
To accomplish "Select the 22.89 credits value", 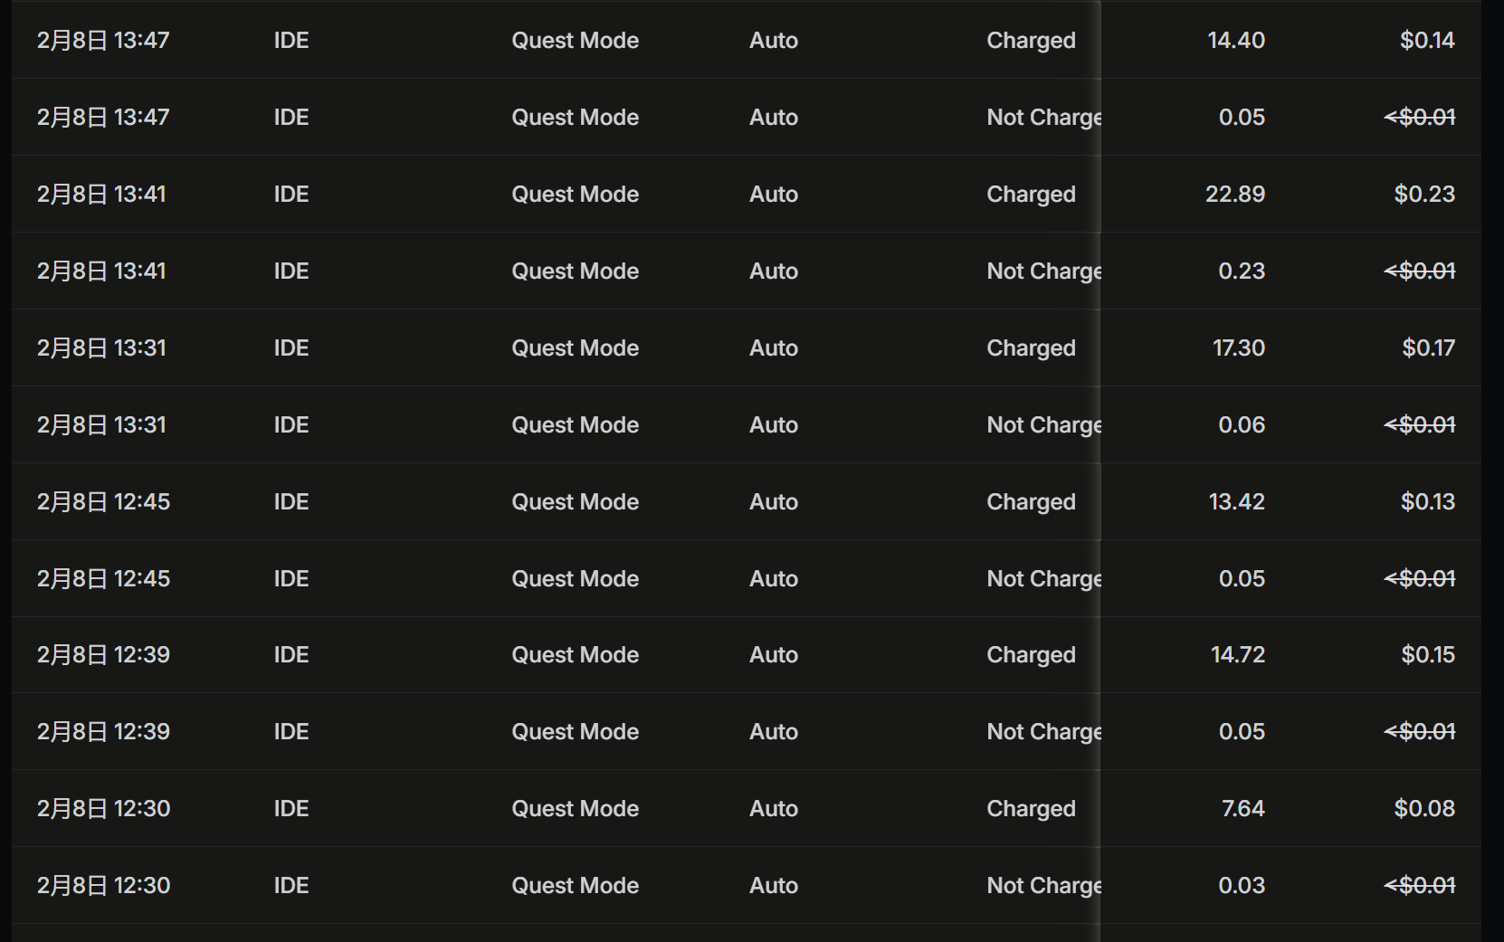I will pos(1235,194).
